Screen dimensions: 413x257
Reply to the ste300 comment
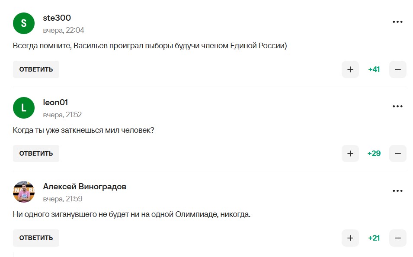coord(36,69)
